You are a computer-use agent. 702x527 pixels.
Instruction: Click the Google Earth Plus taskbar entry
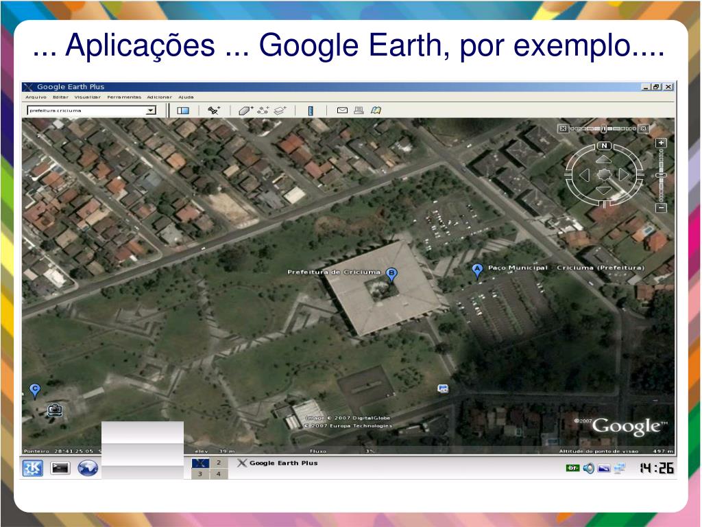click(x=278, y=463)
